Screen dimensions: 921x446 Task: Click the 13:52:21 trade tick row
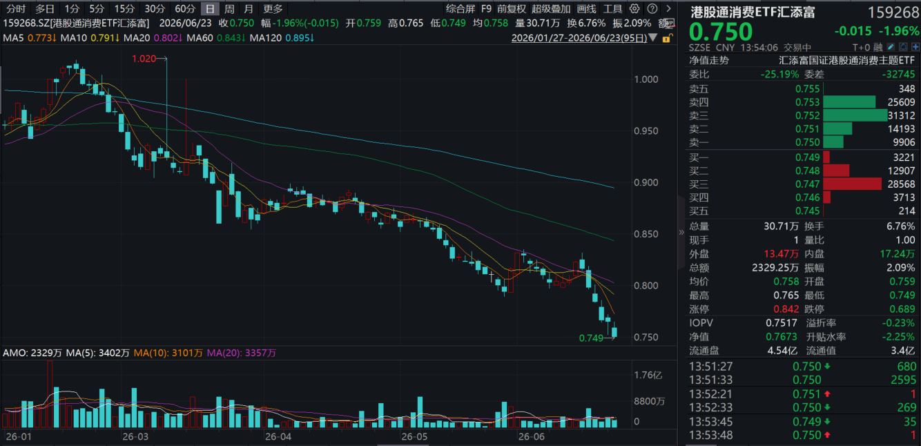tap(803, 394)
